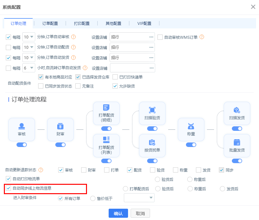This screenshot has height=220, width=259.
Task: Check 配货 refund status checkbox
Action: [130, 170]
